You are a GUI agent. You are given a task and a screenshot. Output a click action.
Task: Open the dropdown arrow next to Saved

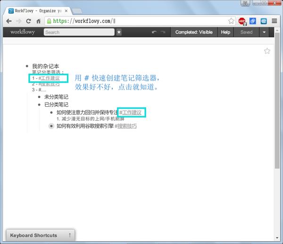tap(264, 32)
